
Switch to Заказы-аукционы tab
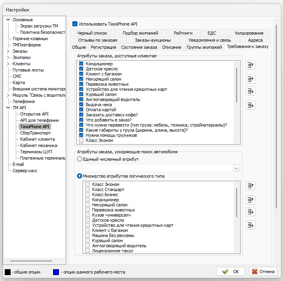153,40
